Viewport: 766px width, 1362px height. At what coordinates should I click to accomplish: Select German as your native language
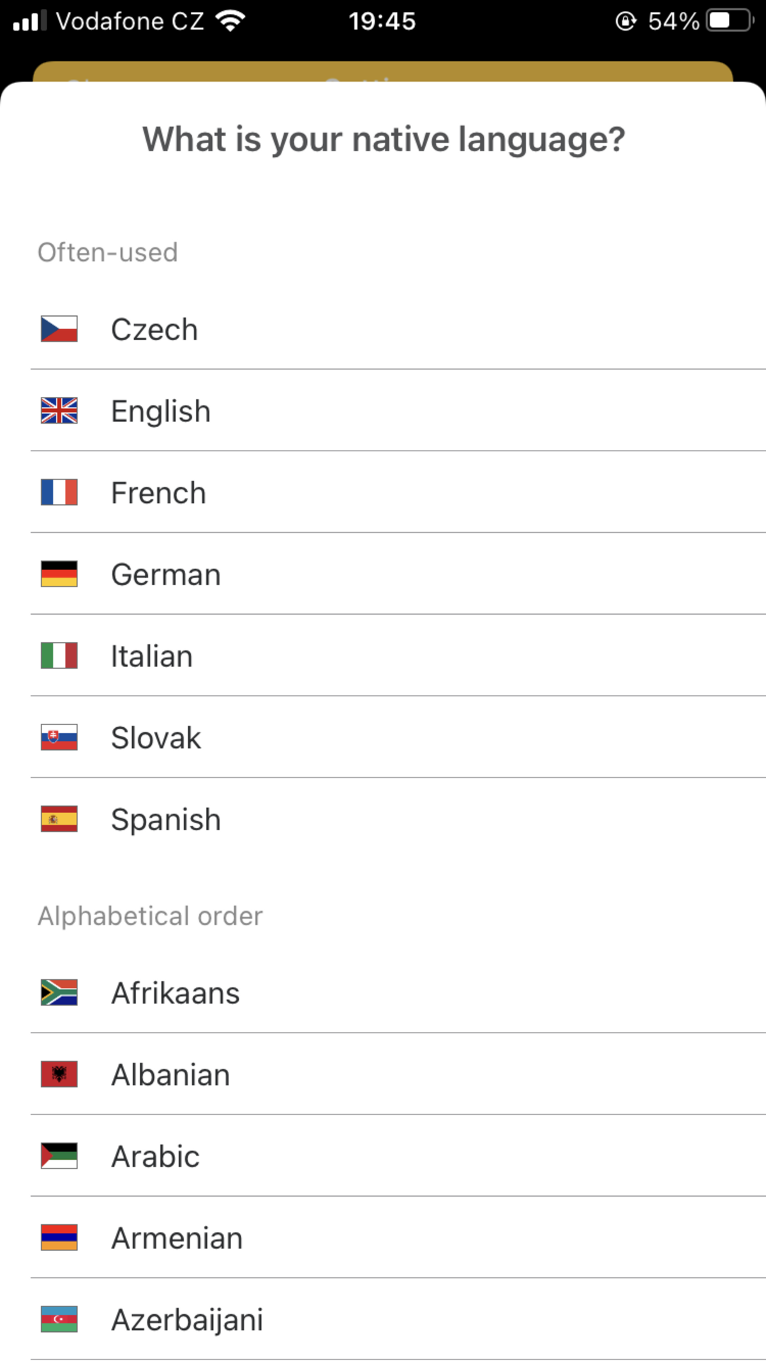[x=166, y=575]
